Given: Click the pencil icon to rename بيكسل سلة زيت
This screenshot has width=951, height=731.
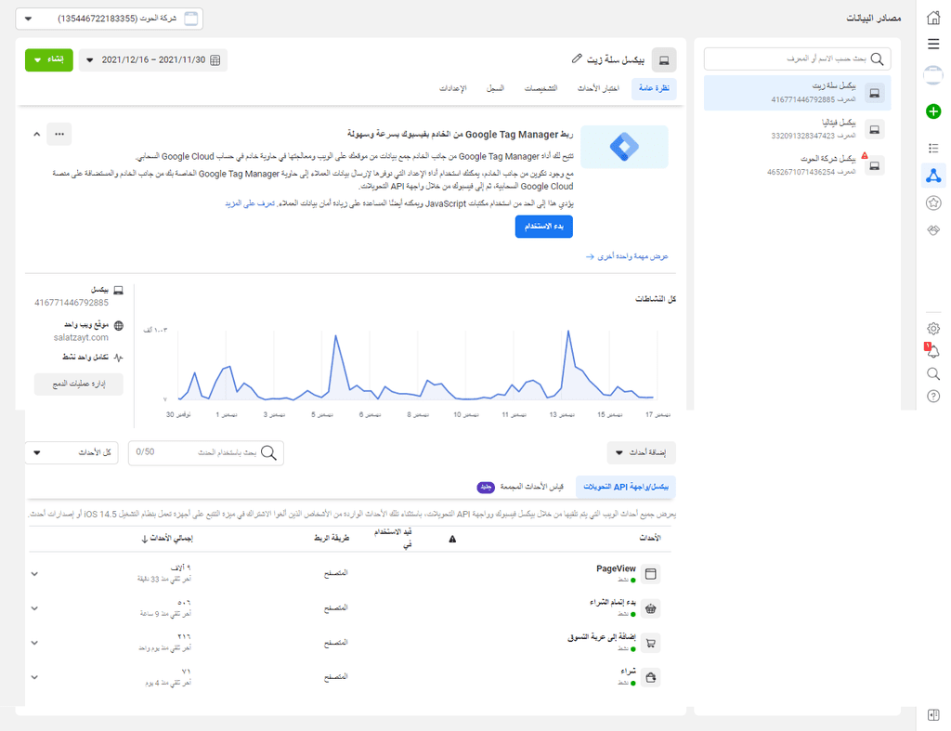Looking at the screenshot, I should pyautogui.click(x=577, y=59).
